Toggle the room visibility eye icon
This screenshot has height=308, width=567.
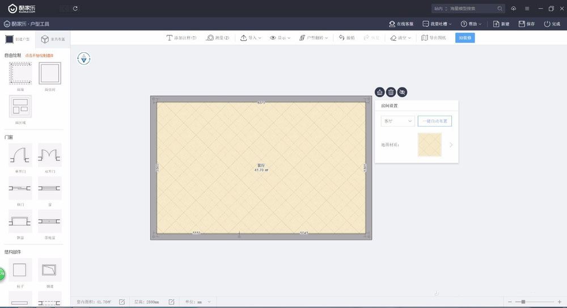click(402, 92)
